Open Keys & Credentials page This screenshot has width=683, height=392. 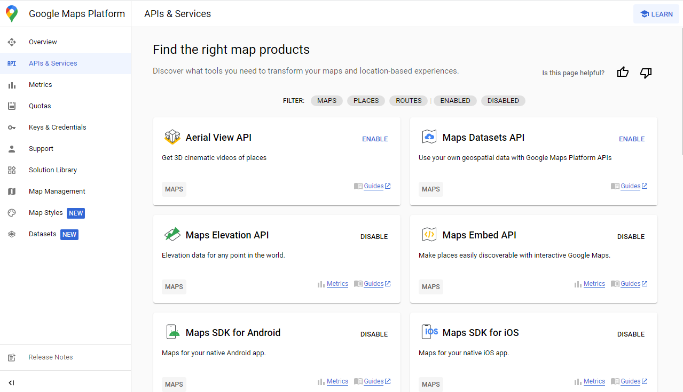pyautogui.click(x=65, y=127)
